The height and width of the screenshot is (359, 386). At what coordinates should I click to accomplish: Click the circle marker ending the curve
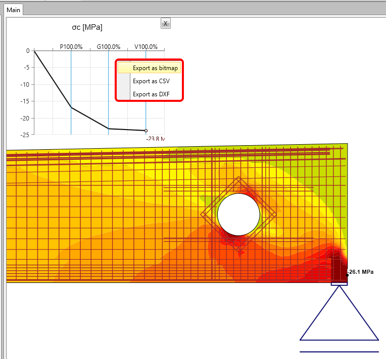point(146,131)
